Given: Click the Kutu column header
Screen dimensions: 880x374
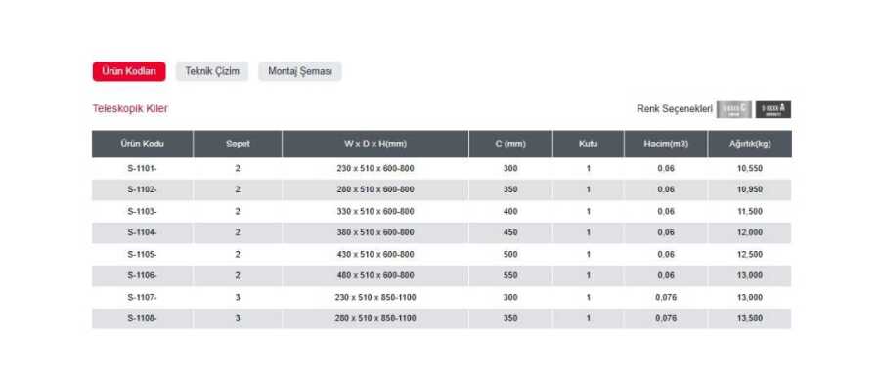Looking at the screenshot, I should point(589,145).
